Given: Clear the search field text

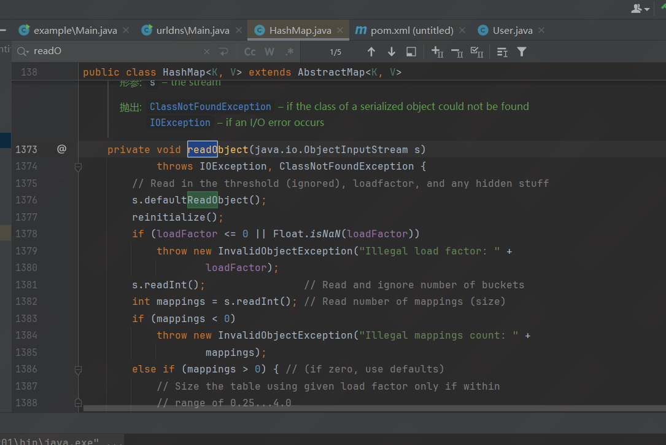Looking at the screenshot, I should (207, 52).
